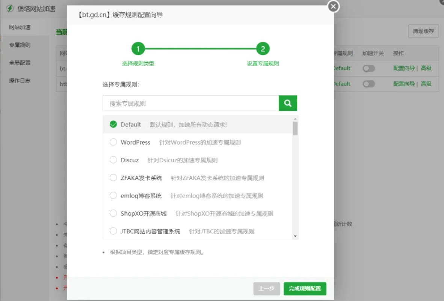Click the search magnifier icon
The image size is (444, 301).
coord(287,103)
